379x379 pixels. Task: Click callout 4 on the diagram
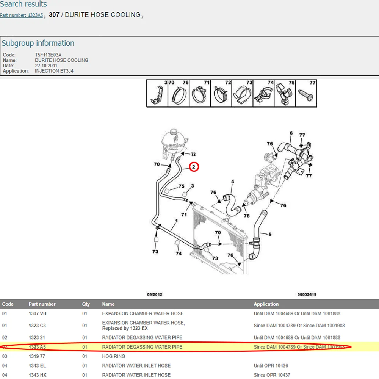(233, 182)
